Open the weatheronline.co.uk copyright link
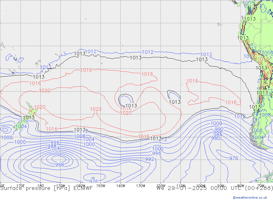This screenshot has width=273, height=200. (250, 198)
